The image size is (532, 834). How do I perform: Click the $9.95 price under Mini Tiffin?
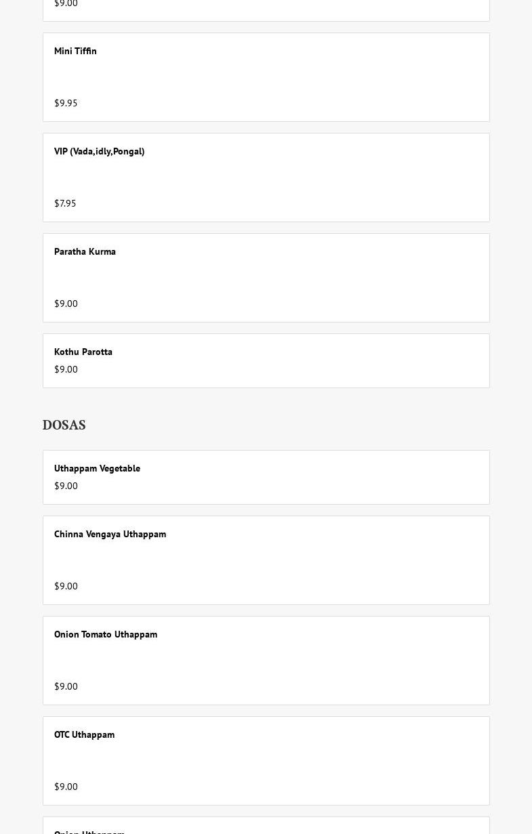[x=66, y=103]
